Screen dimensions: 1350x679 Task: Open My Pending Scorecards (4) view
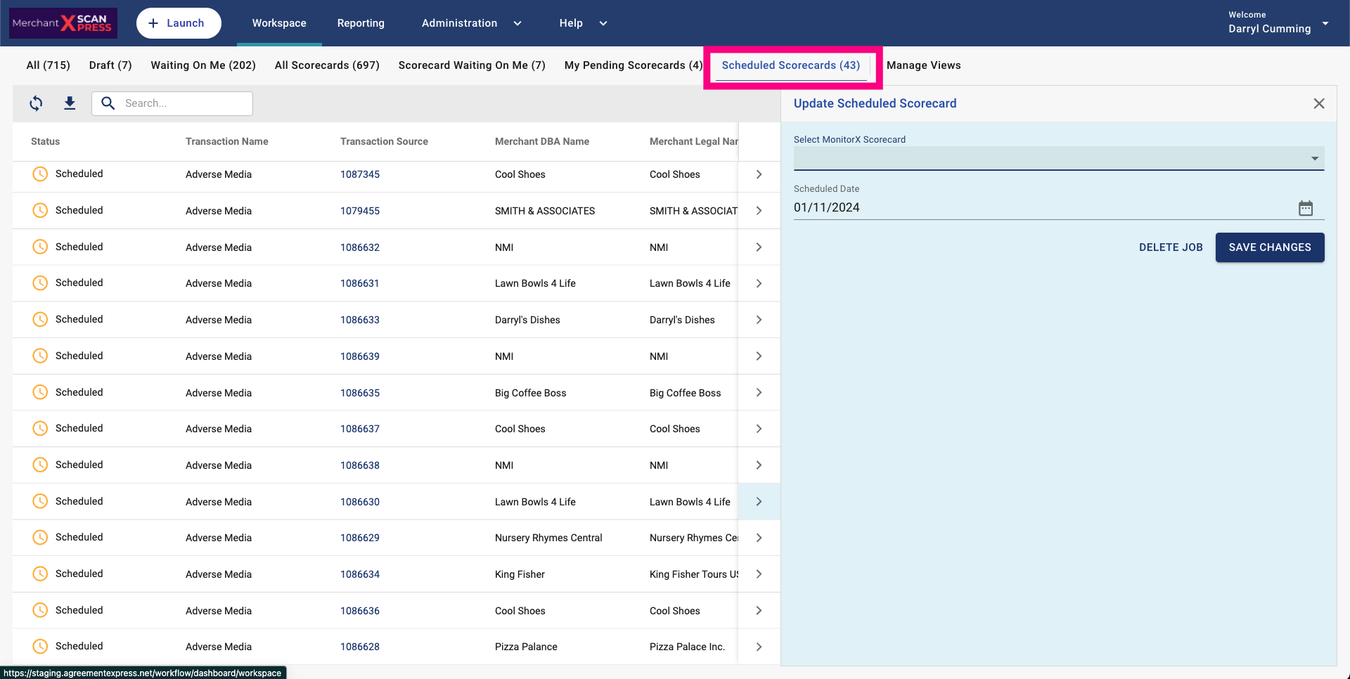coord(634,65)
